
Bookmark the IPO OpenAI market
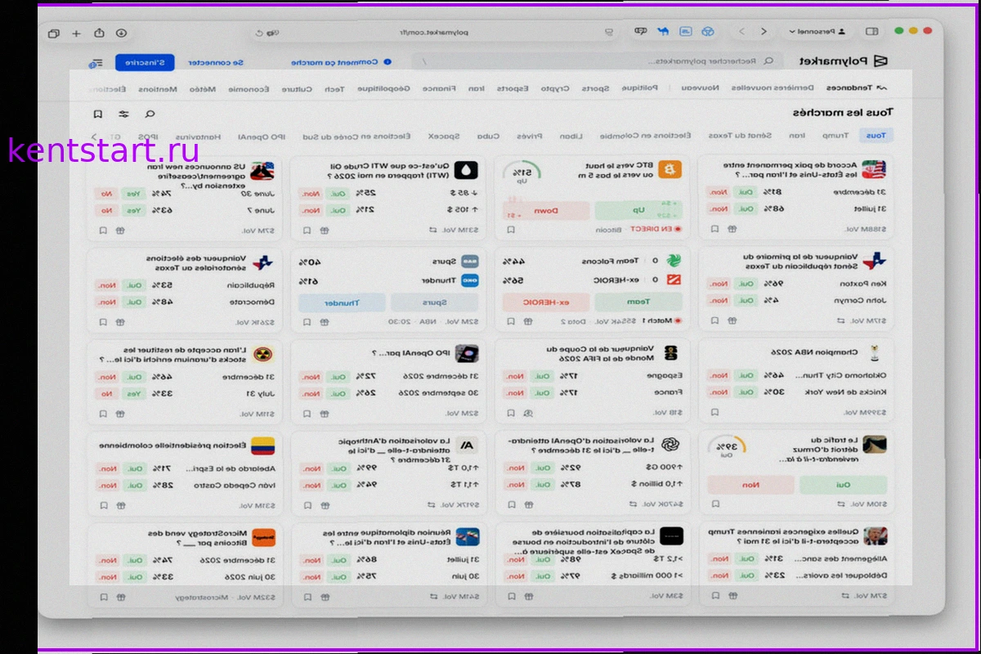[x=307, y=414]
